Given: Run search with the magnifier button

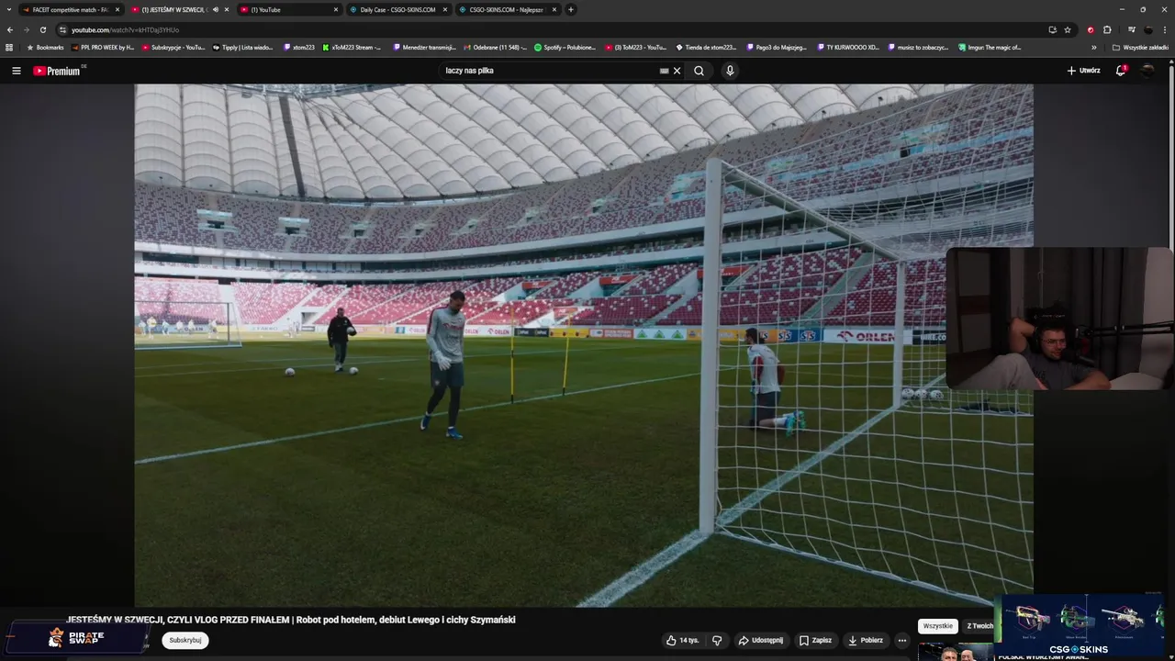Looking at the screenshot, I should coord(699,71).
